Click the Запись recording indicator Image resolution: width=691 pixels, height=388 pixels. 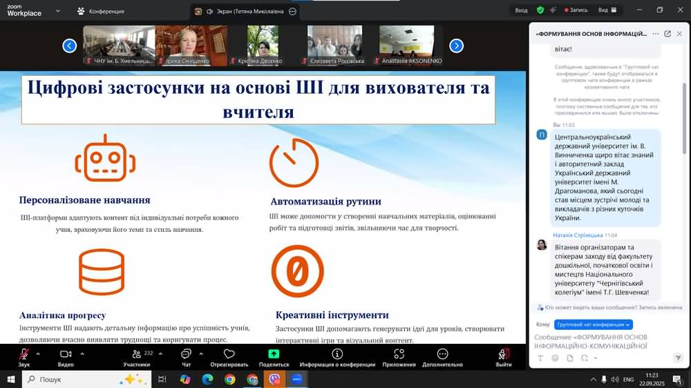[576, 10]
